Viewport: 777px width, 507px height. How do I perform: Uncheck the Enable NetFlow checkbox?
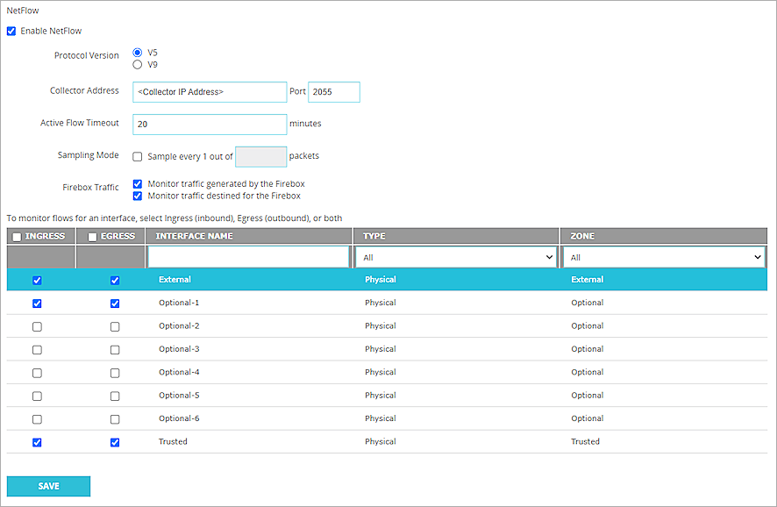click(x=11, y=32)
